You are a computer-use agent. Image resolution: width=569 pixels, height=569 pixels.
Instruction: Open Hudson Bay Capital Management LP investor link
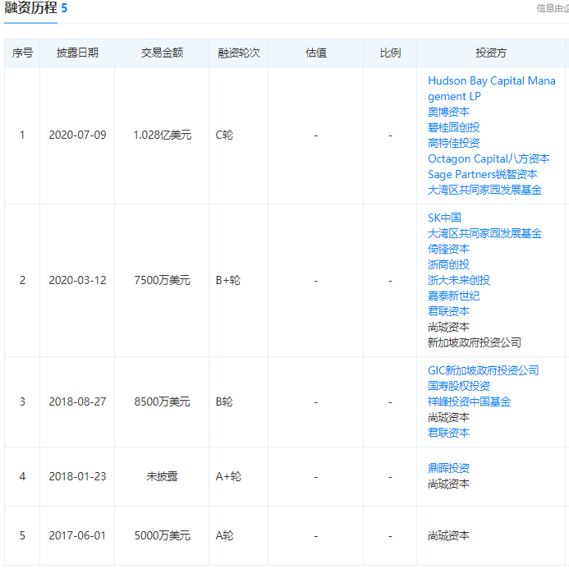pos(491,89)
